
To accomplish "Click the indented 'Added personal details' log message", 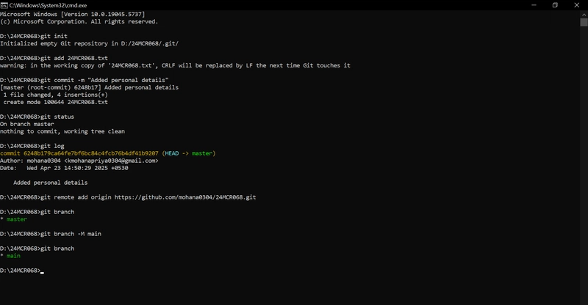I will [50, 183].
